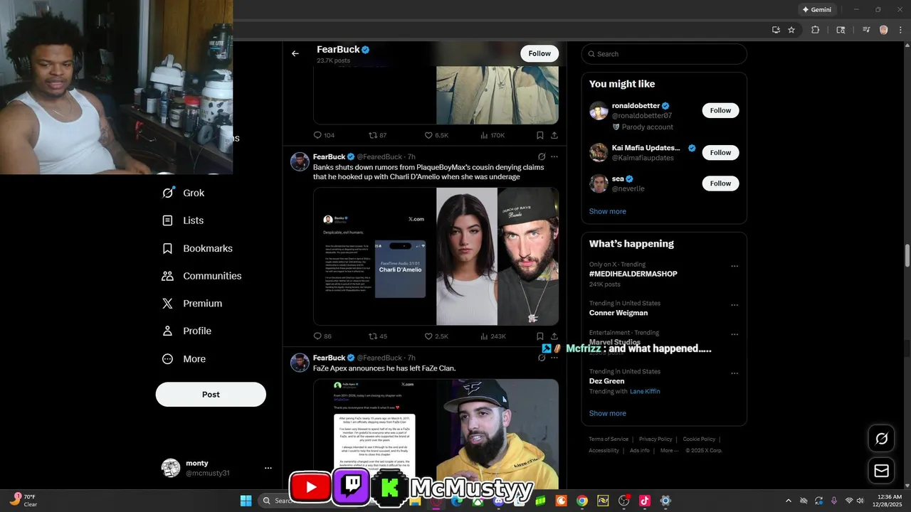911x512 pixels.
Task: Open the Cookie Policy footer link
Action: tap(699, 439)
